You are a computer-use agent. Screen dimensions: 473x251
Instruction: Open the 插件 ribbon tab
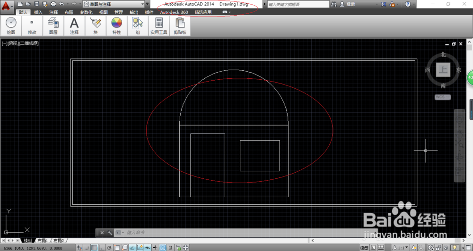(149, 12)
